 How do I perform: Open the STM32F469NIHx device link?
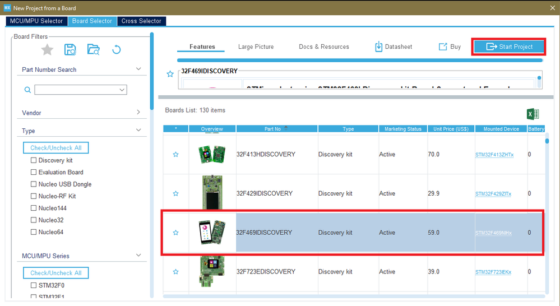click(x=493, y=233)
